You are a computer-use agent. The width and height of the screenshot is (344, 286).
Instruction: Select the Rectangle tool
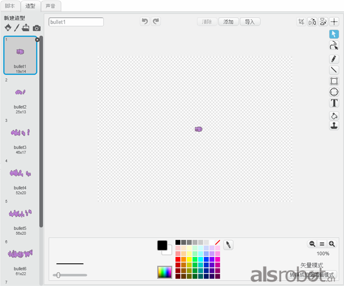[x=334, y=81]
